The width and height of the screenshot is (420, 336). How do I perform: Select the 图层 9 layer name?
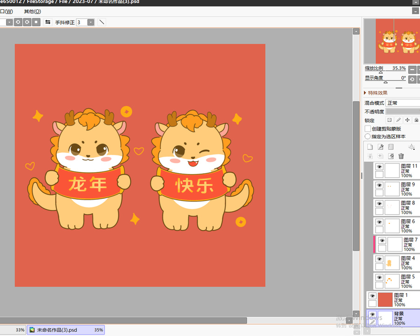[x=408, y=184]
